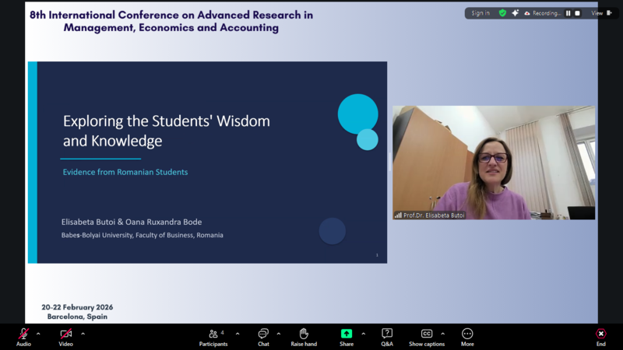The width and height of the screenshot is (623, 350).
Task: Click the green encryption shield icon
Action: click(502, 13)
